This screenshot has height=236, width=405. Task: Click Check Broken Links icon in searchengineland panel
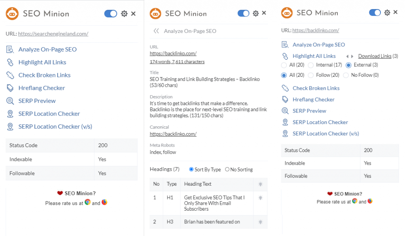(10, 75)
